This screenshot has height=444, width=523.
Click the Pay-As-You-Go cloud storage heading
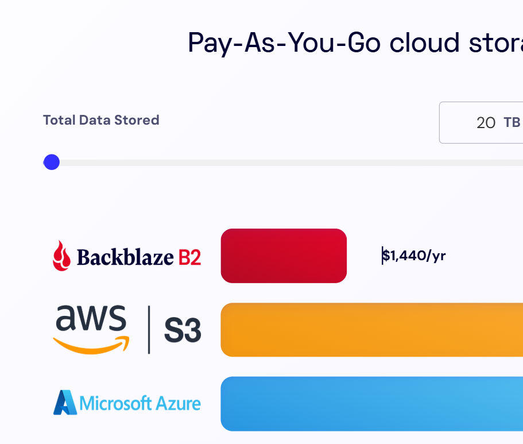355,43
